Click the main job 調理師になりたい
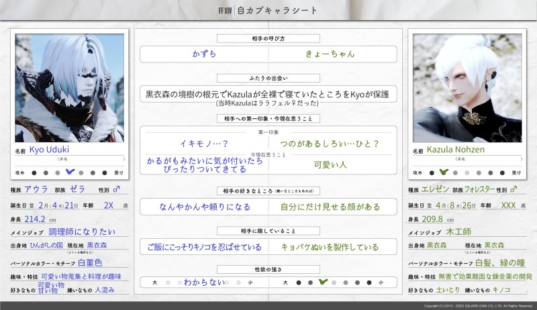Image resolution: width=537 pixels, height=310 pixels. click(82, 231)
